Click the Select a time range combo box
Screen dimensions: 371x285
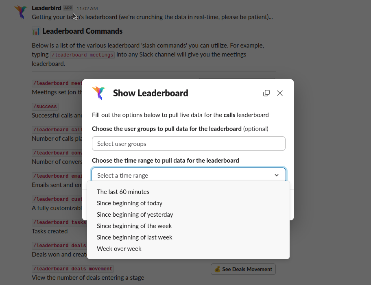tap(189, 175)
